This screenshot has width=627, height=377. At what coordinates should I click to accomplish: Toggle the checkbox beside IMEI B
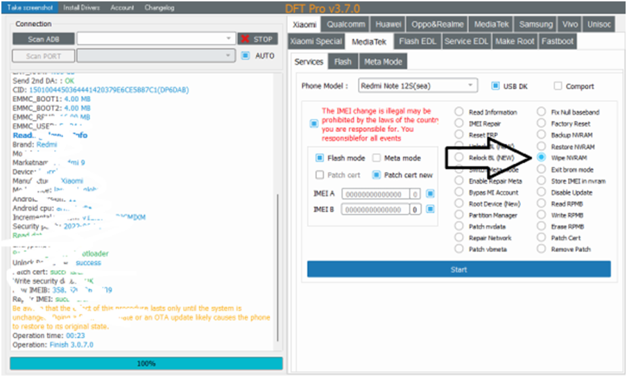coord(430,209)
